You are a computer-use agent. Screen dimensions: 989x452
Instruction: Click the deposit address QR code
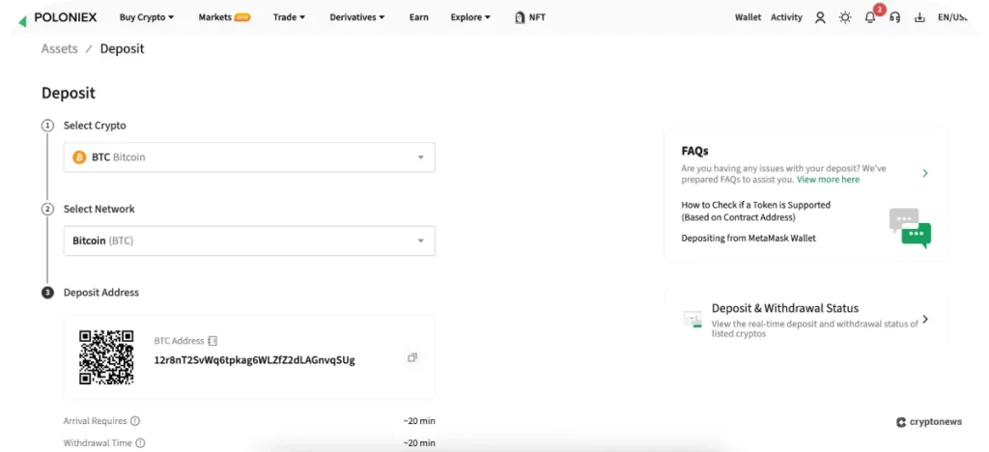[x=106, y=357]
